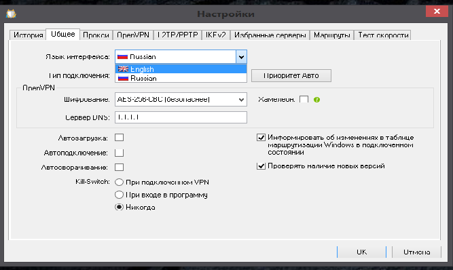Click the green help icon next to Хамелеон
This screenshot has height=270, width=453.
tap(316, 100)
